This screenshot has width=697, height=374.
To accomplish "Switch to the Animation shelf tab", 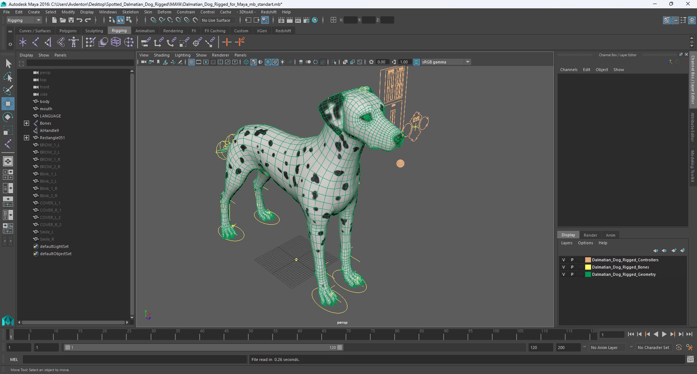I will (x=145, y=31).
